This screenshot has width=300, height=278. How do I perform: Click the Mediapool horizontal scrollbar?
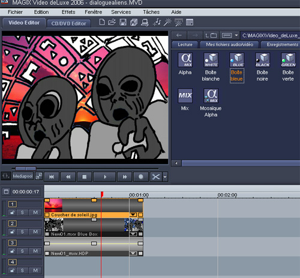pos(241,163)
